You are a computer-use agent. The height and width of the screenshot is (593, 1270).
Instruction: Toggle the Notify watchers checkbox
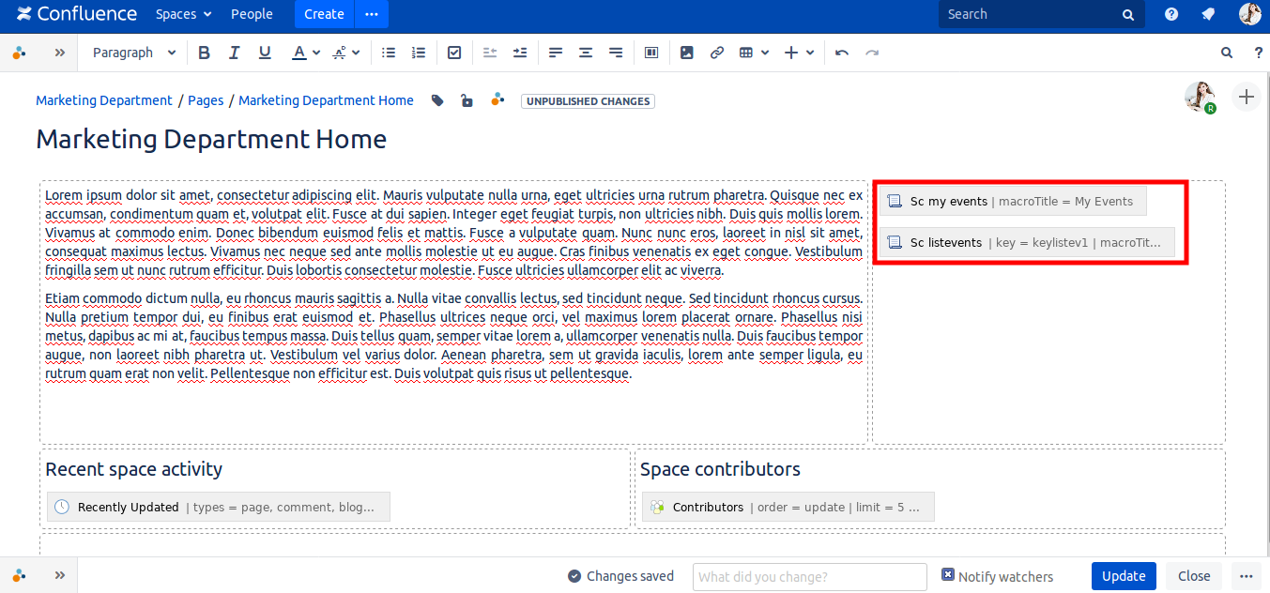948,575
